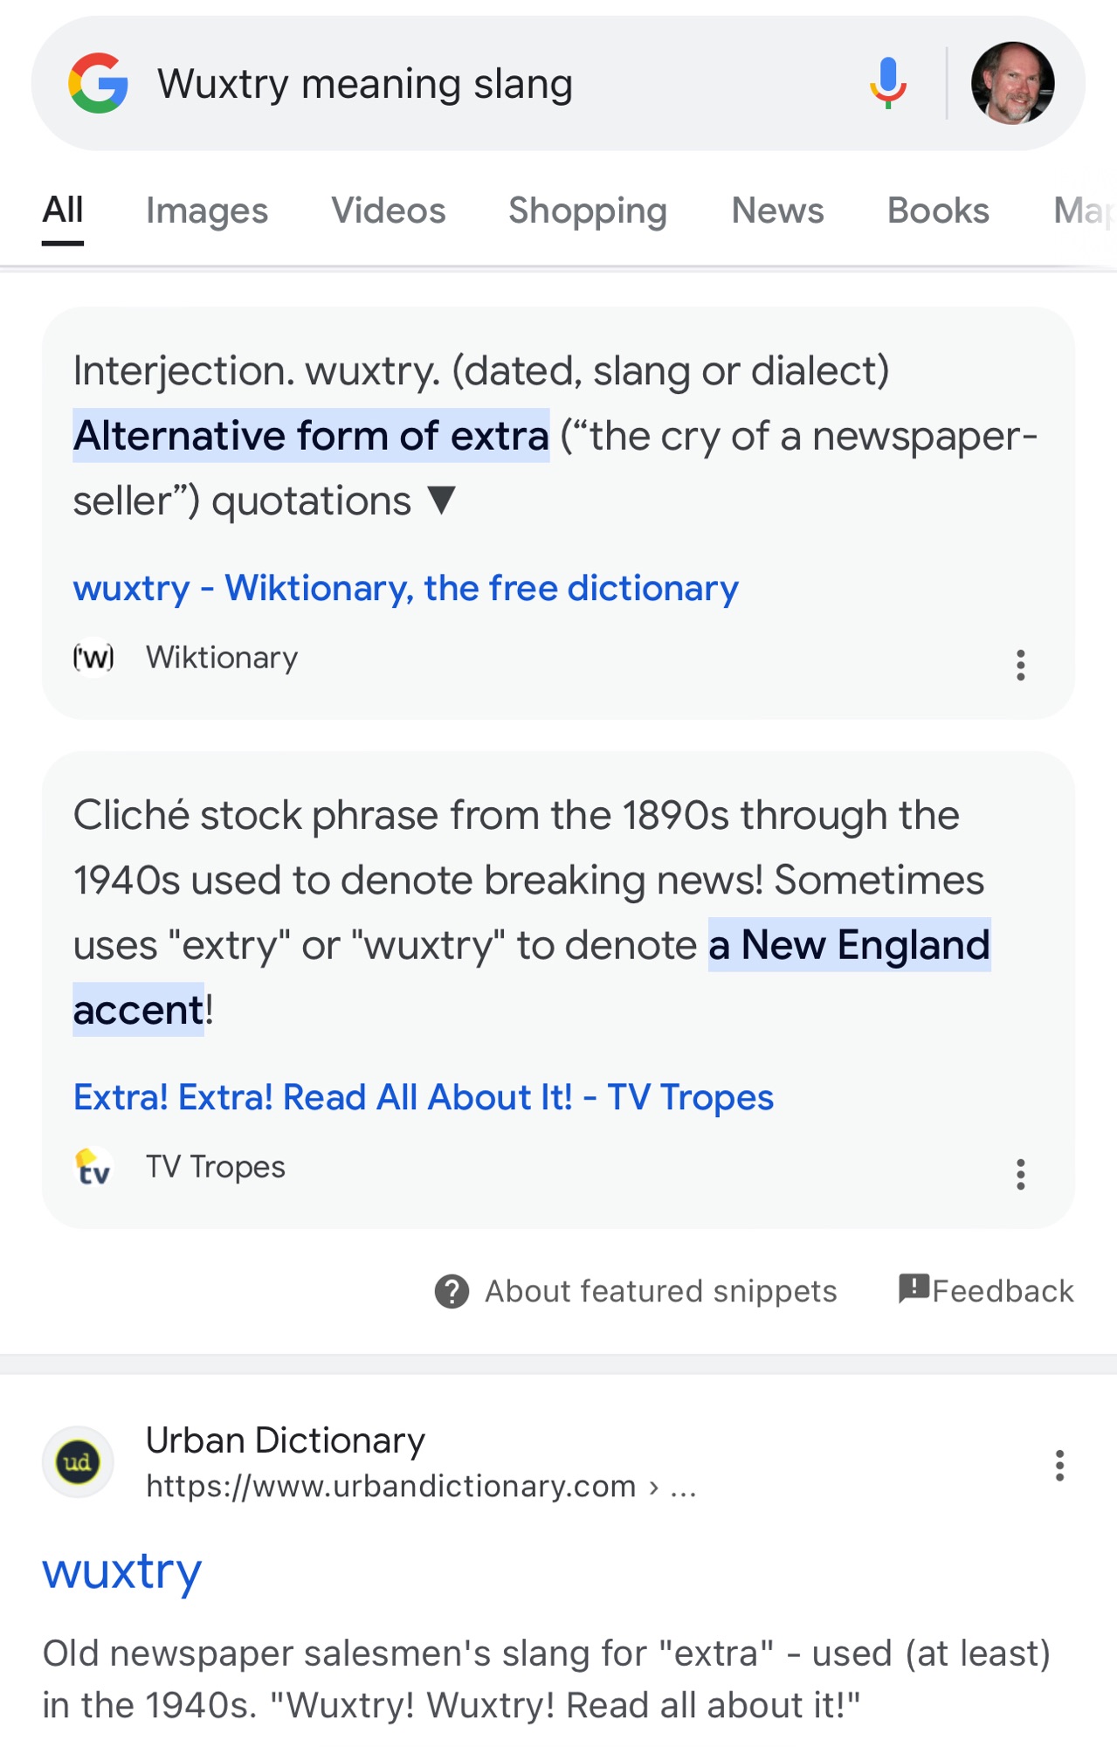
Task: Switch to the Images tab
Action: (207, 211)
